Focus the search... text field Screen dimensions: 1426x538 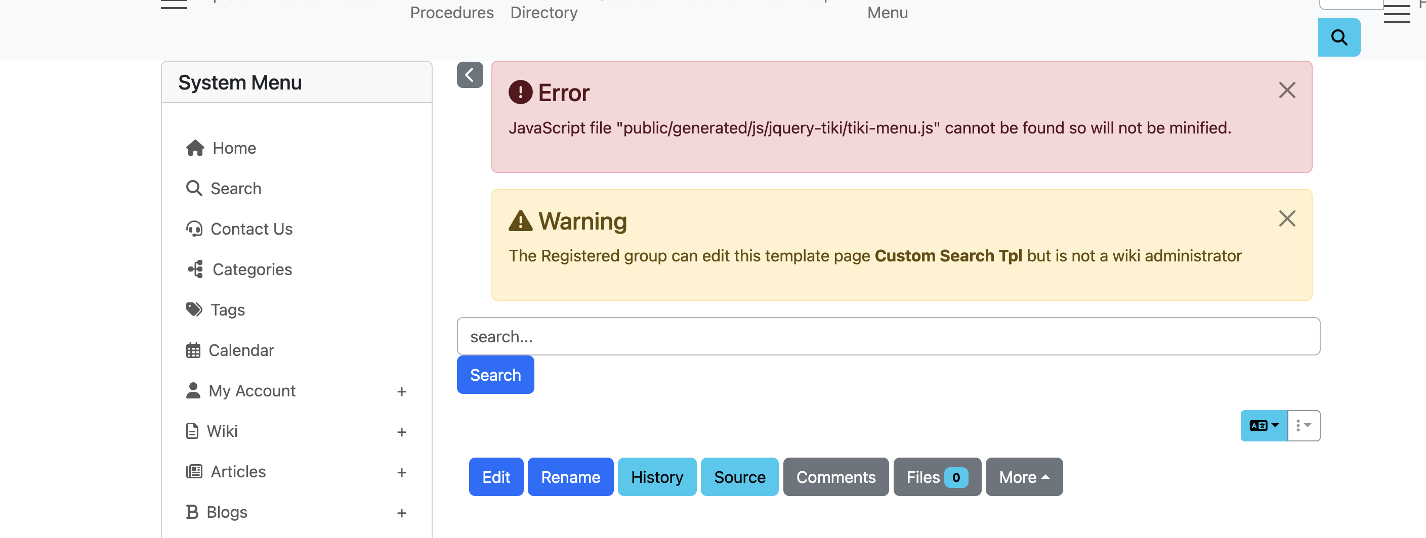tap(888, 336)
